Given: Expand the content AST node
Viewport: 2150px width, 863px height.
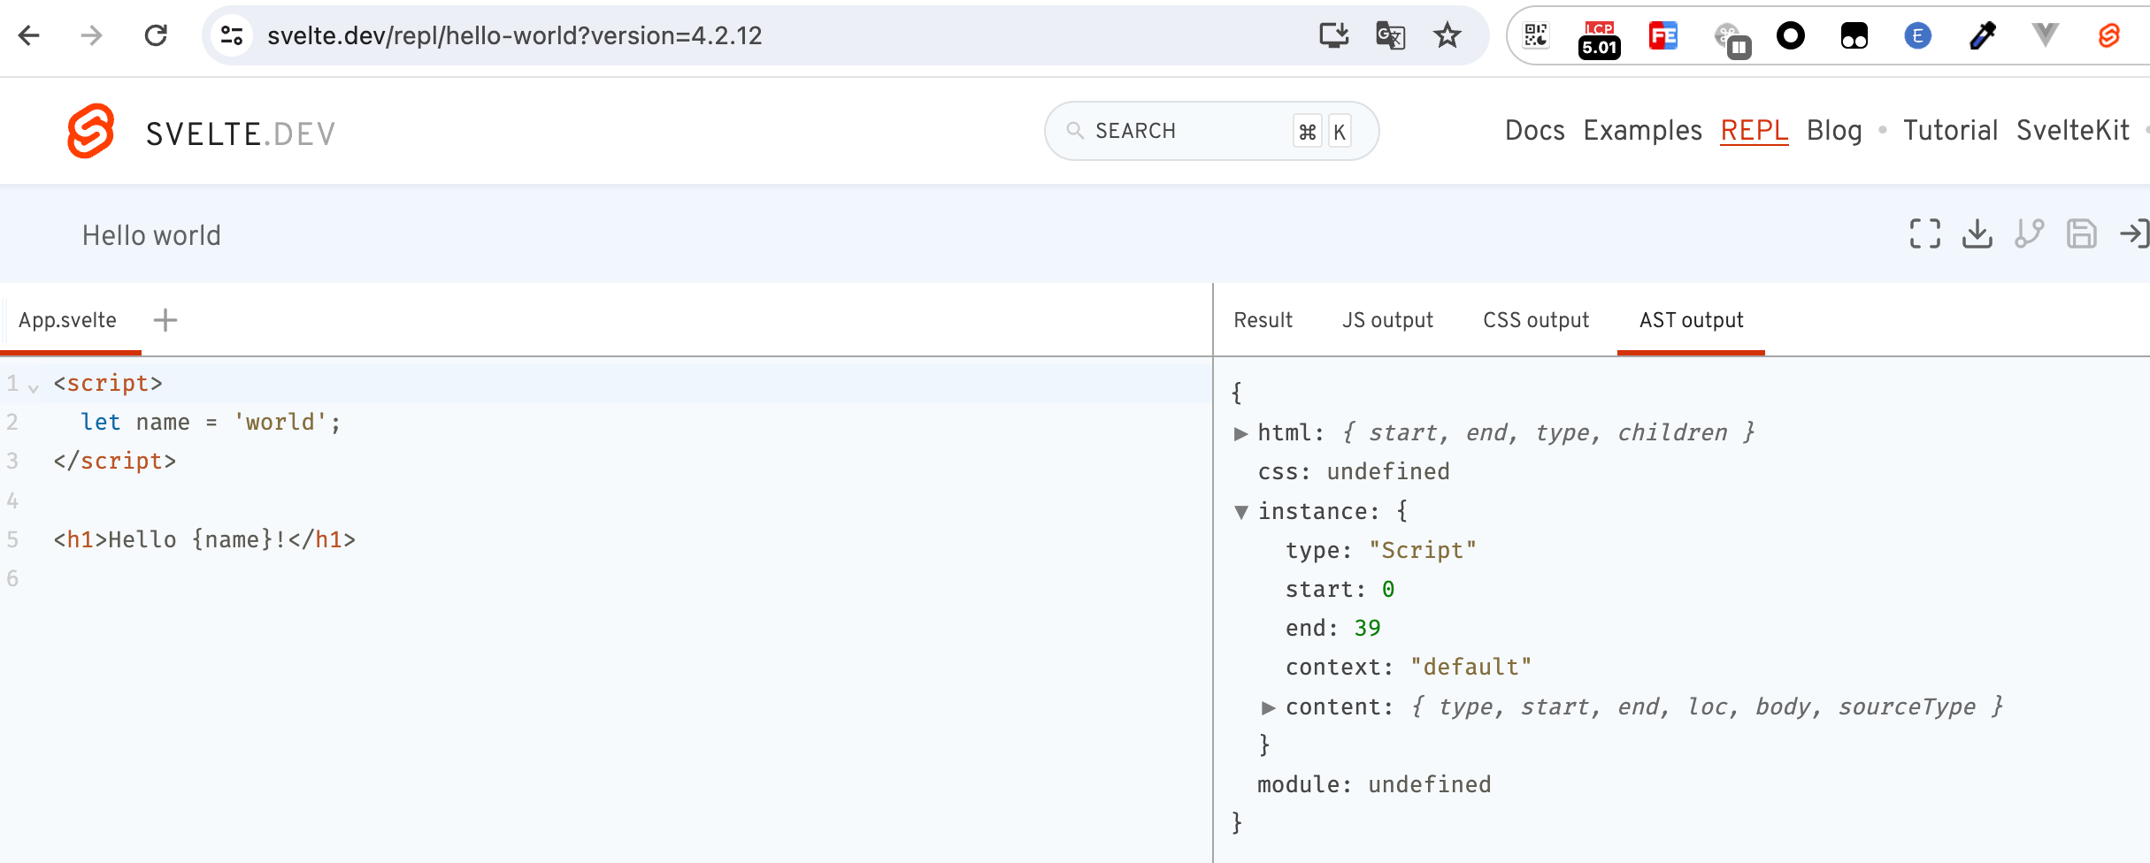Looking at the screenshot, I should (1268, 707).
